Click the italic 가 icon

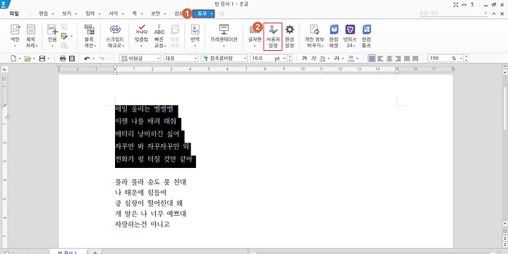click(x=313, y=59)
